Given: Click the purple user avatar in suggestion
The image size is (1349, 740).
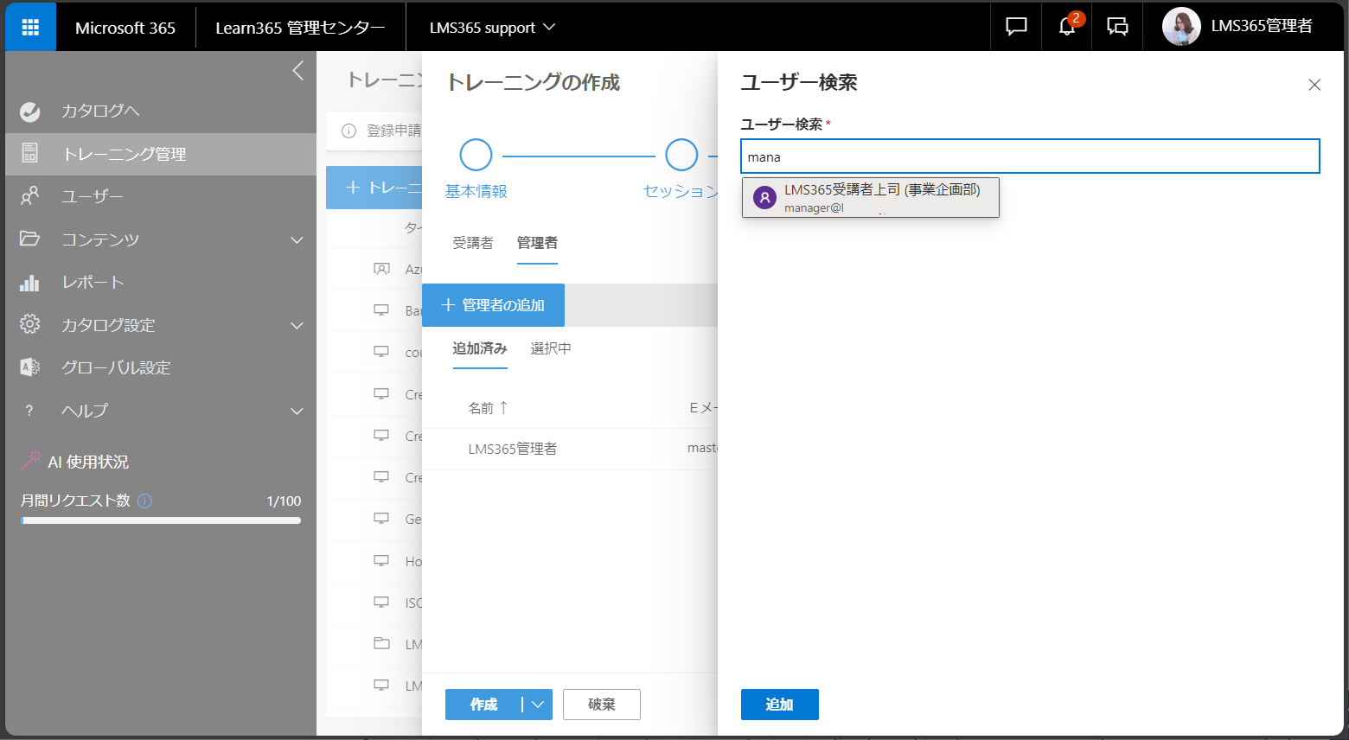Looking at the screenshot, I should pos(764,198).
